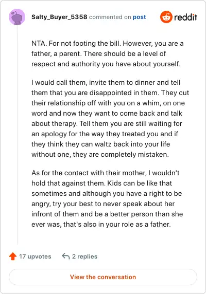Open the '2 replies' label
The height and width of the screenshot is (294, 206).
point(84,256)
